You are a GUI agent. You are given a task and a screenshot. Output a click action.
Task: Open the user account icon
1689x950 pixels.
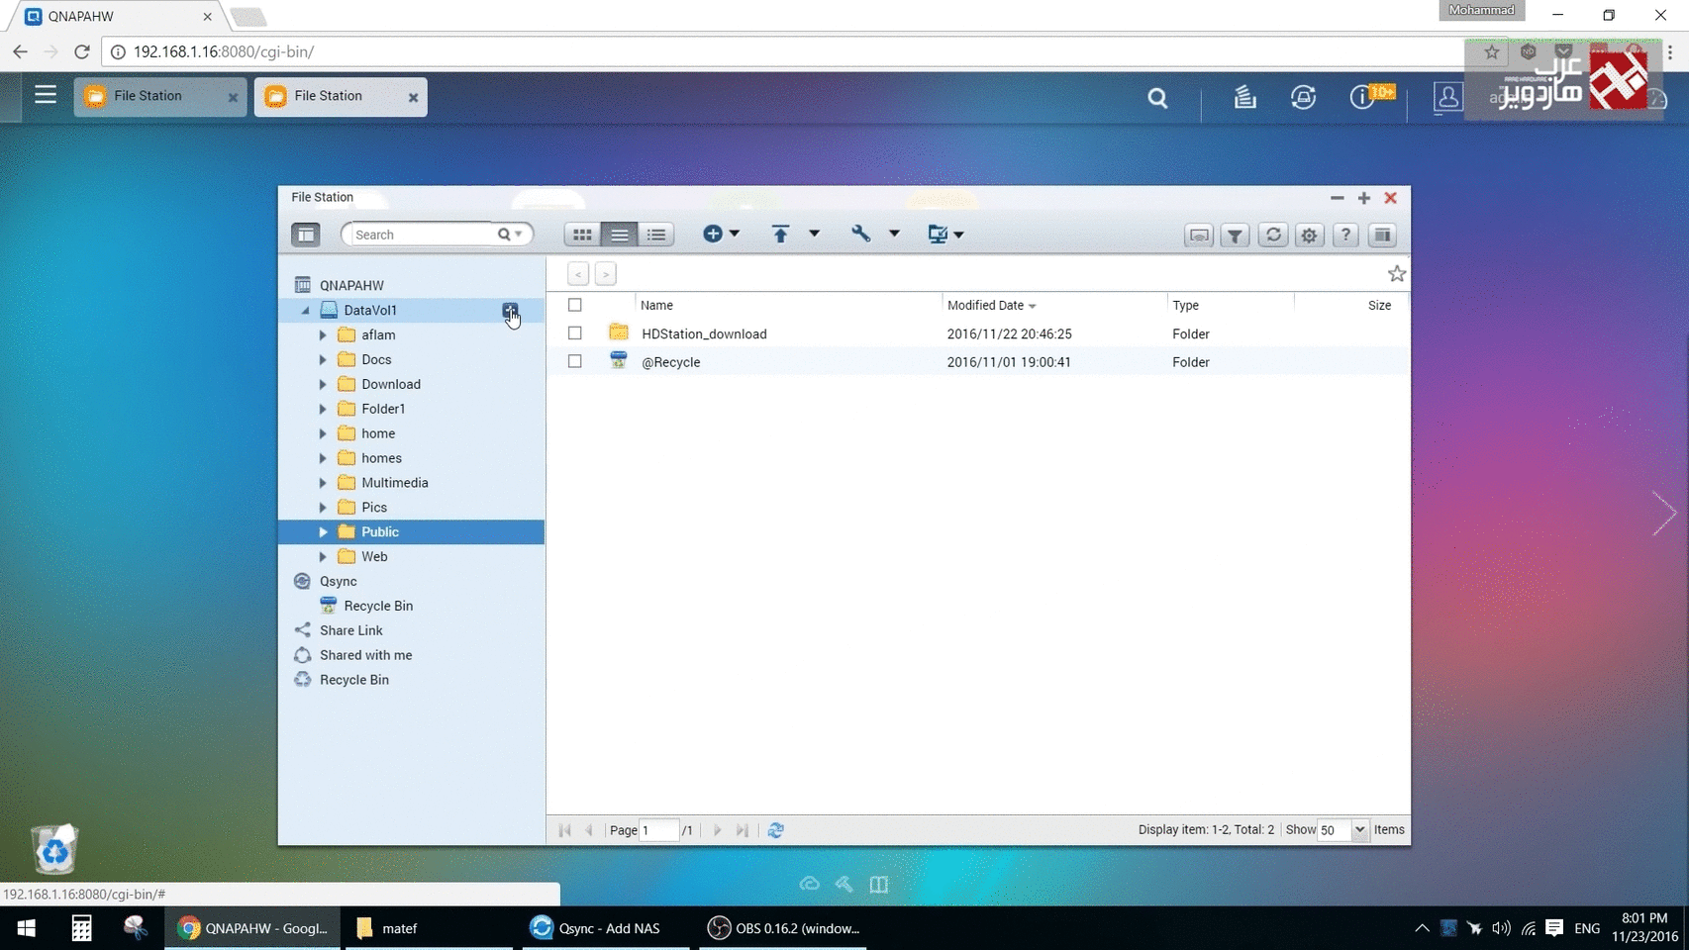point(1447,97)
